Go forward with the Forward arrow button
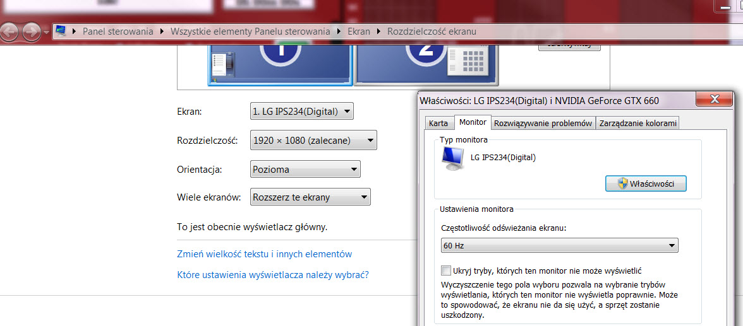Screen dimensions: 743x326 (x=32, y=32)
